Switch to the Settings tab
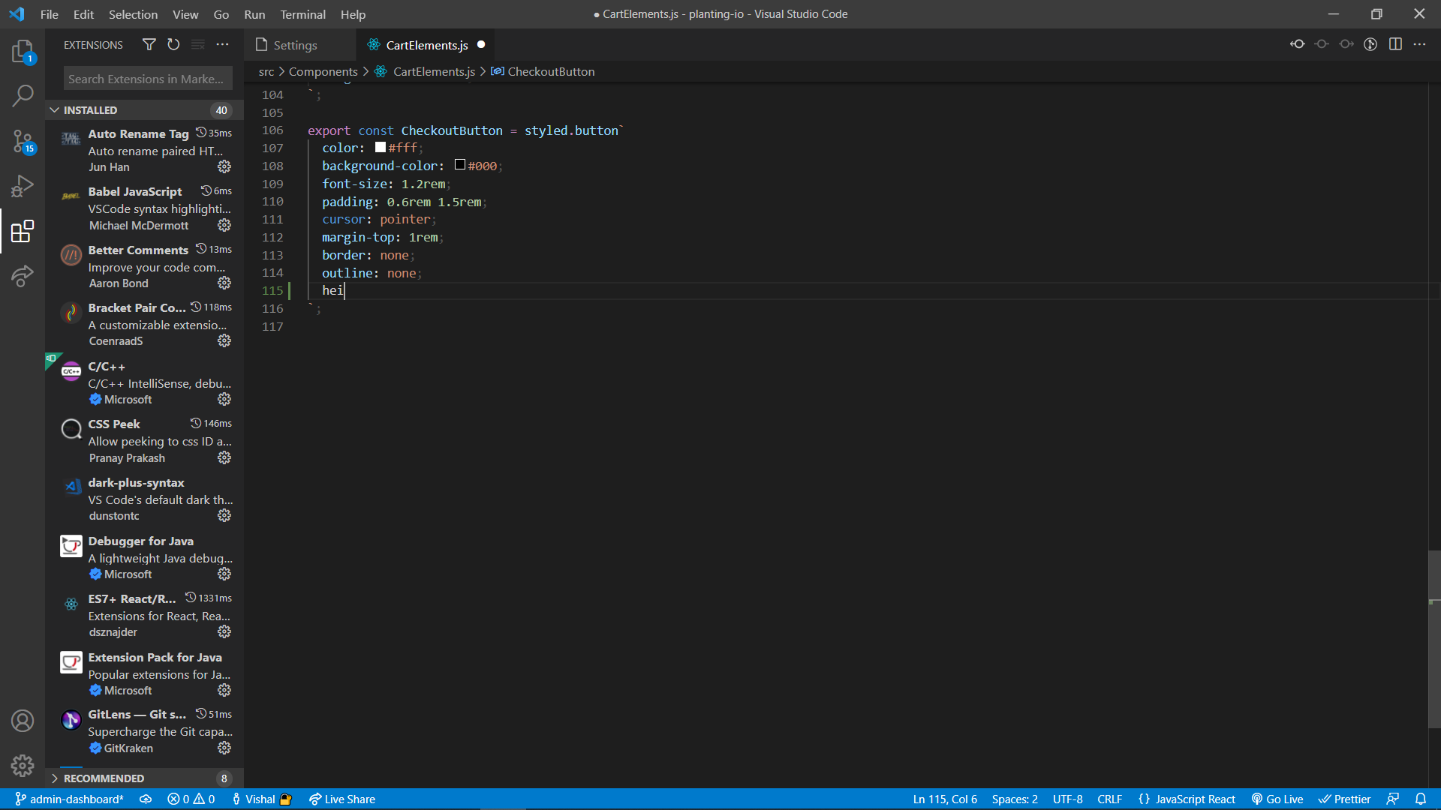 [294, 45]
